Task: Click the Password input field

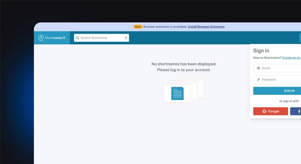Action: coord(277,80)
